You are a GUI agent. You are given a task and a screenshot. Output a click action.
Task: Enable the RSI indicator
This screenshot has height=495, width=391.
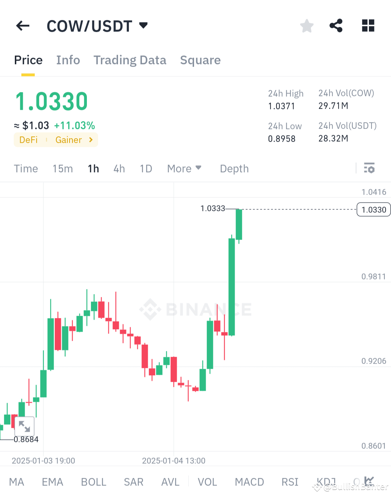tap(290, 482)
